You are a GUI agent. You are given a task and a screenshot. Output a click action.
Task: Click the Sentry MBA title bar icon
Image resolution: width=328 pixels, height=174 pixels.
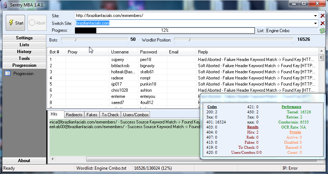5,3
